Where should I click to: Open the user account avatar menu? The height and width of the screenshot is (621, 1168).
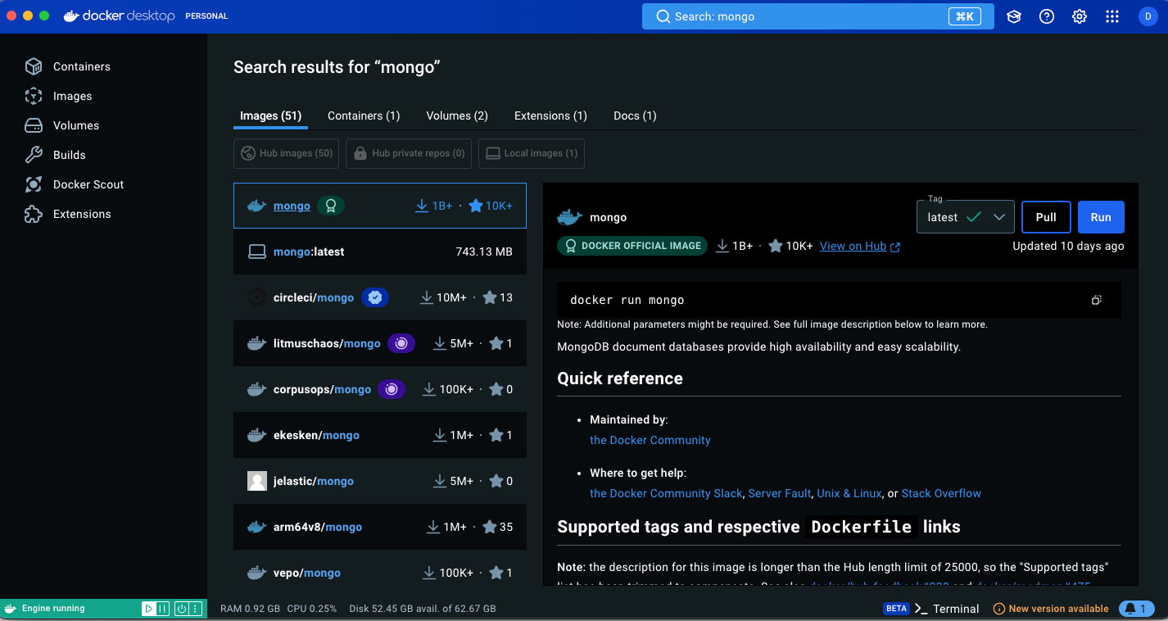coord(1147,16)
